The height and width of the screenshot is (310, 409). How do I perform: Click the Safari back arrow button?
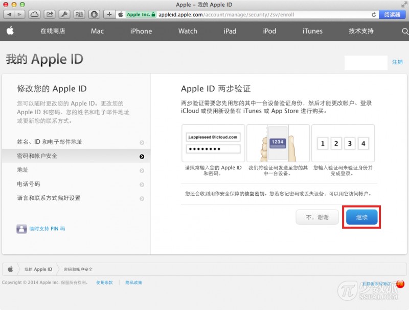point(9,15)
